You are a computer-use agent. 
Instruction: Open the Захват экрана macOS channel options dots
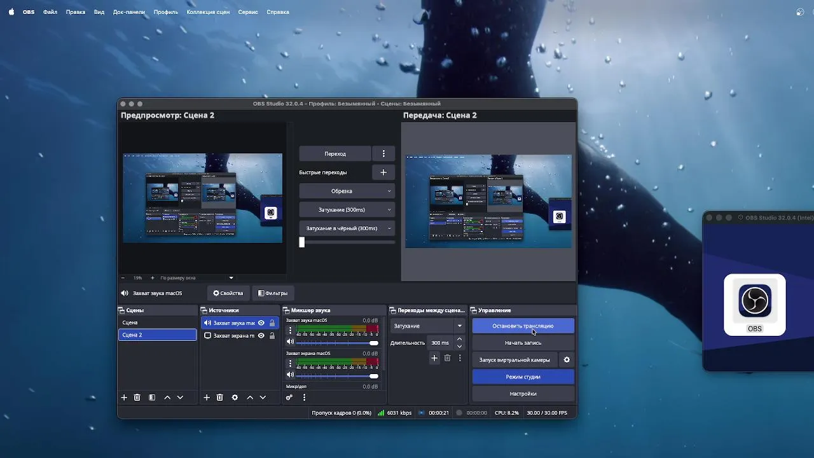290,364
